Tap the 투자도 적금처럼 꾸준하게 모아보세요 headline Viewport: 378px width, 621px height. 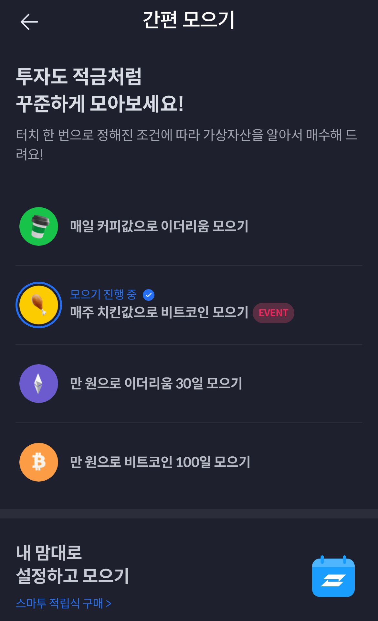coord(100,90)
